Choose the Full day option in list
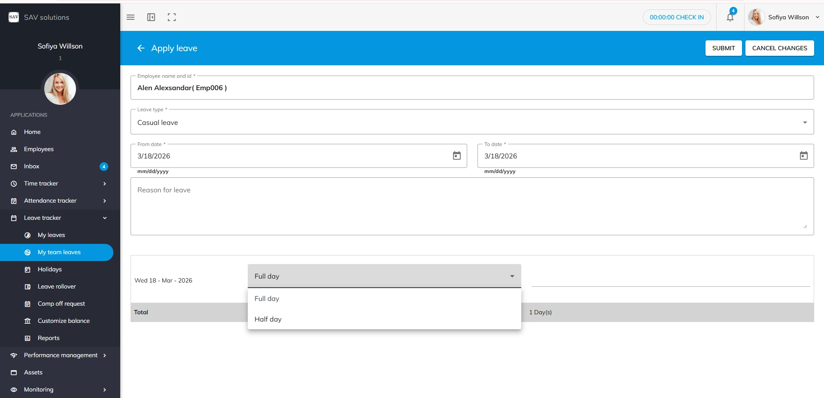This screenshot has width=824, height=398. [267, 298]
